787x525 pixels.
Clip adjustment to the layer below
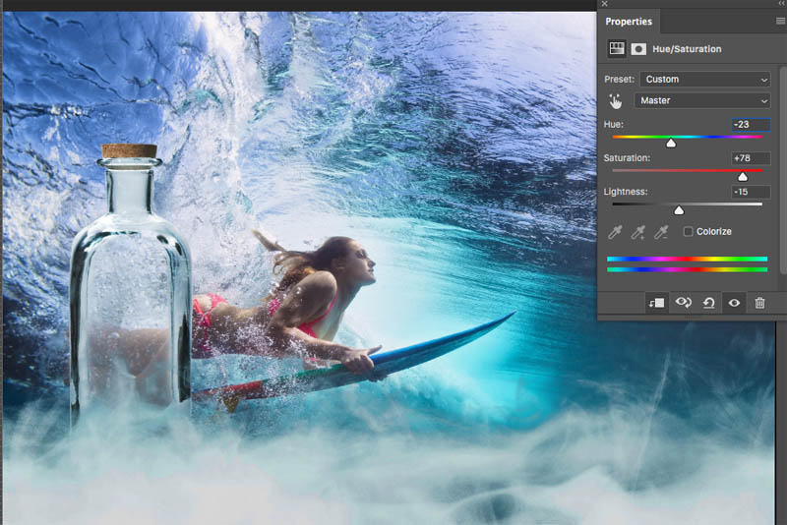click(x=656, y=303)
